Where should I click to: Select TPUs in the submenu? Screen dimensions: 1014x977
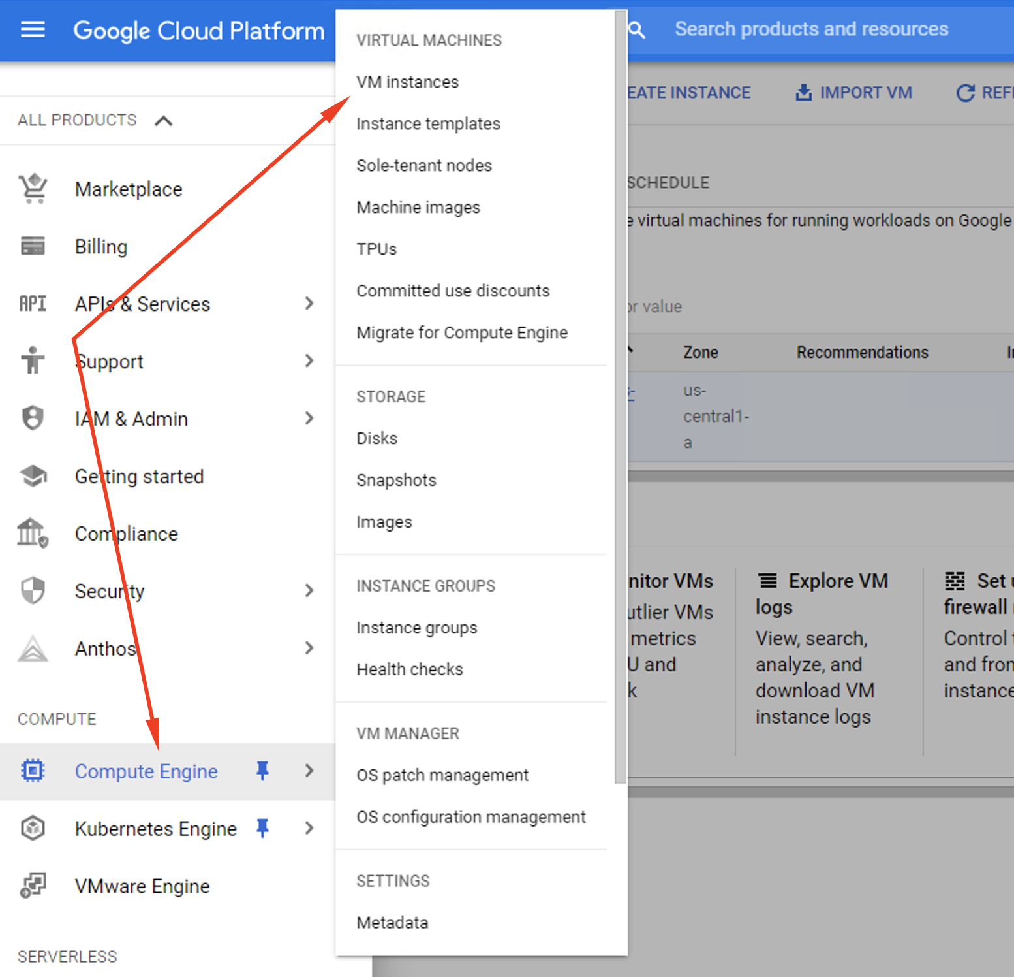click(376, 249)
